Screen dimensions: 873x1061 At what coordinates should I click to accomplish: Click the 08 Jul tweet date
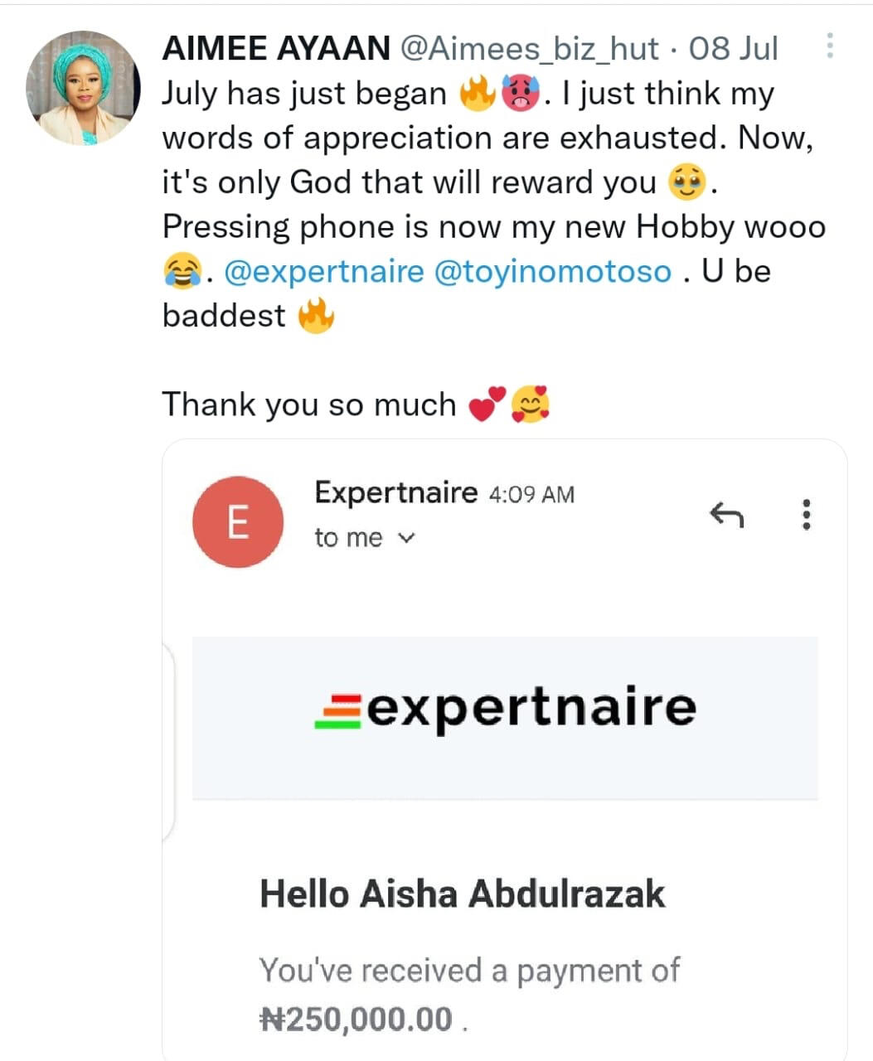pos(734,49)
